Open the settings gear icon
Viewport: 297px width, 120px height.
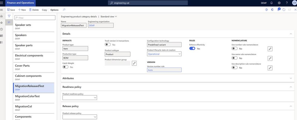(x=279, y=3)
